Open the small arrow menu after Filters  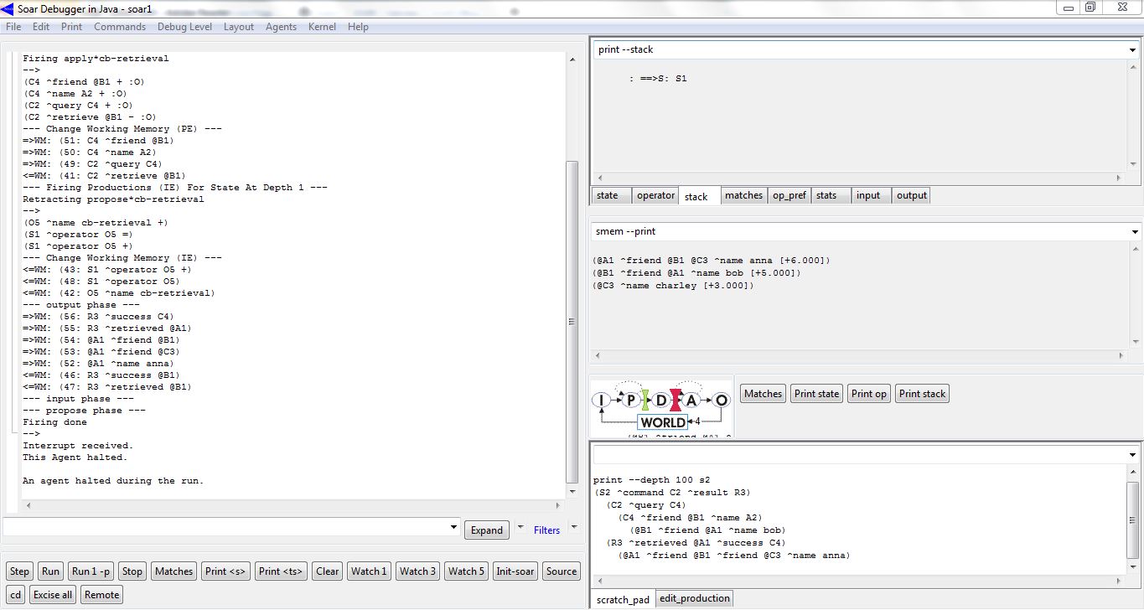[x=574, y=527]
